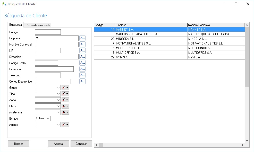254x152 pixels.
Task: Click the A... icon next to Dirección
Action: coord(82,56)
